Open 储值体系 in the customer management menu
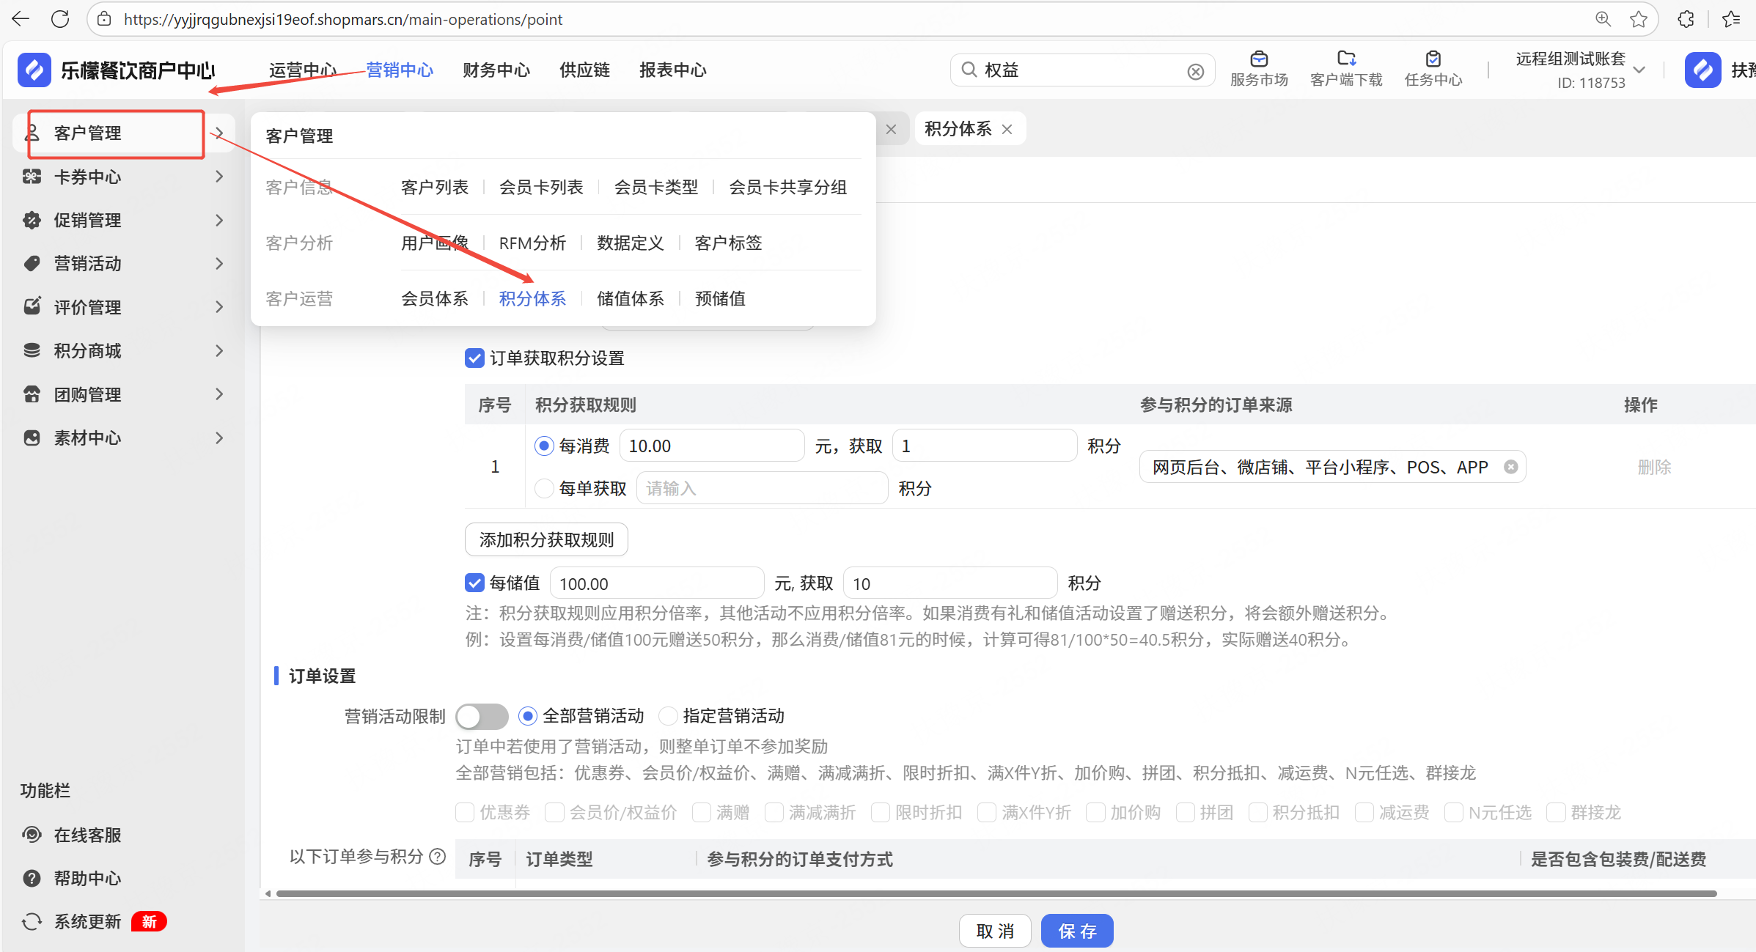Screen dimensions: 1756x952 point(630,298)
